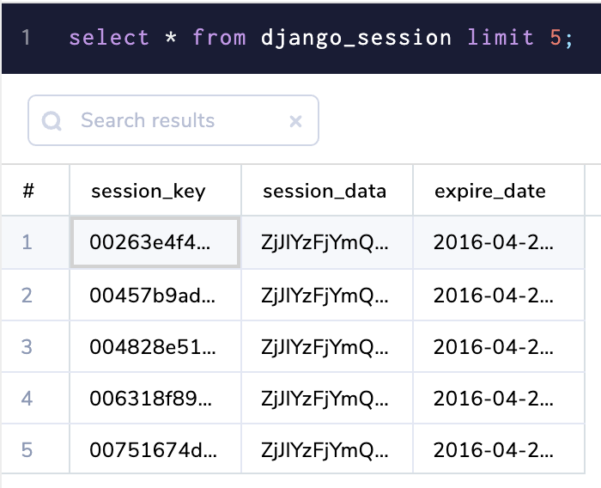Select row 5 session_data cell
Viewport: 601px width, 488px height.
pos(326,449)
